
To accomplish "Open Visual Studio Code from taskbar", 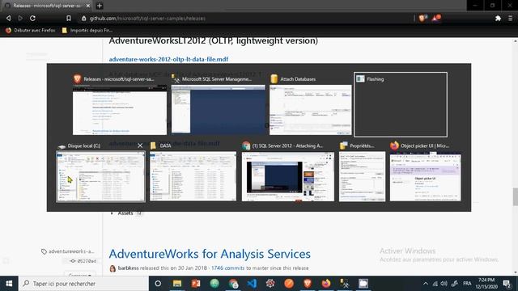I will pos(252,284).
